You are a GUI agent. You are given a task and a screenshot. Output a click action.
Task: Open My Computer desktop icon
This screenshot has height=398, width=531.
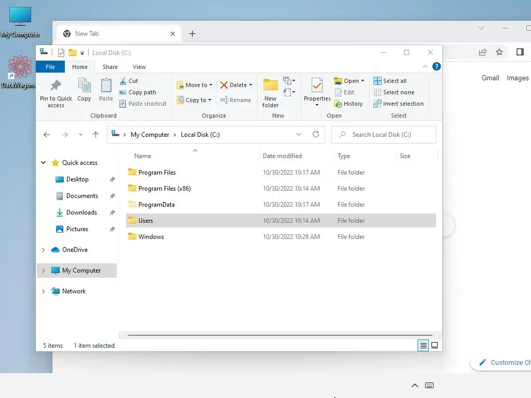click(20, 22)
